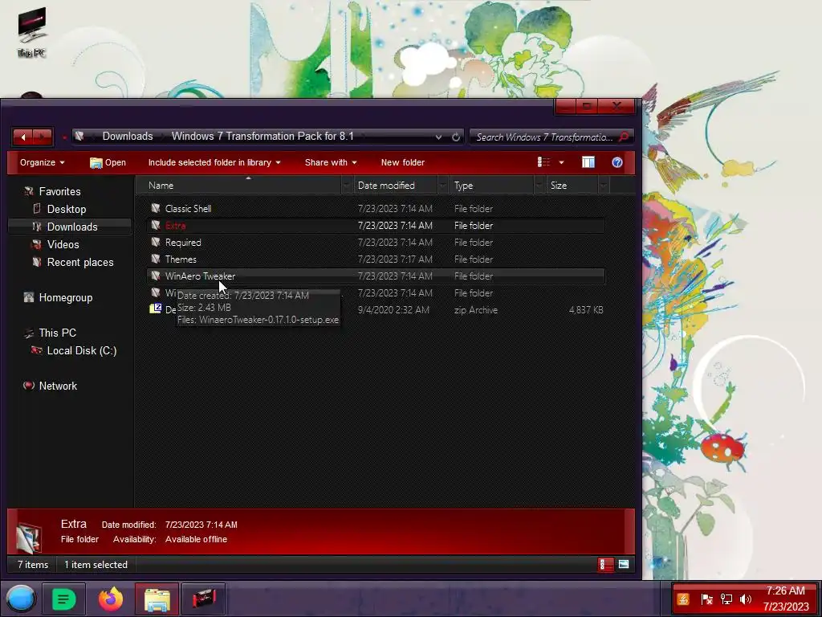822x617 pixels.
Task: Open the Size column filter dropdown
Action: [604, 186]
